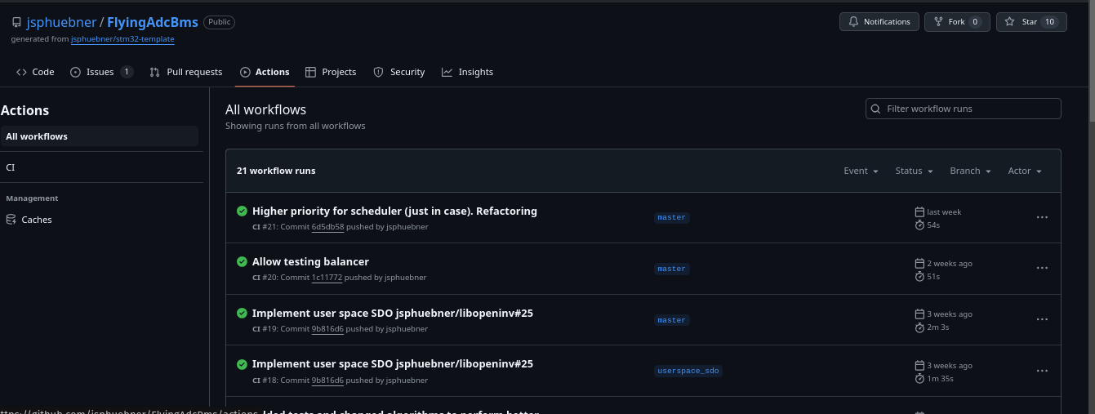The width and height of the screenshot is (1095, 414).
Task: Open kebab menu for workflow run #21
Action: pyautogui.click(x=1042, y=218)
